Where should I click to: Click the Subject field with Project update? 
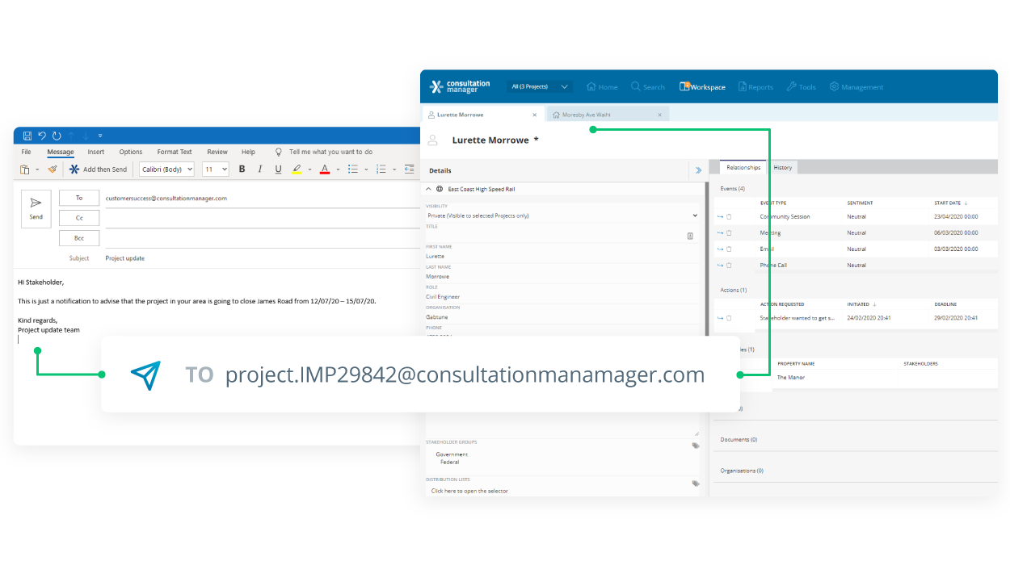click(x=263, y=258)
